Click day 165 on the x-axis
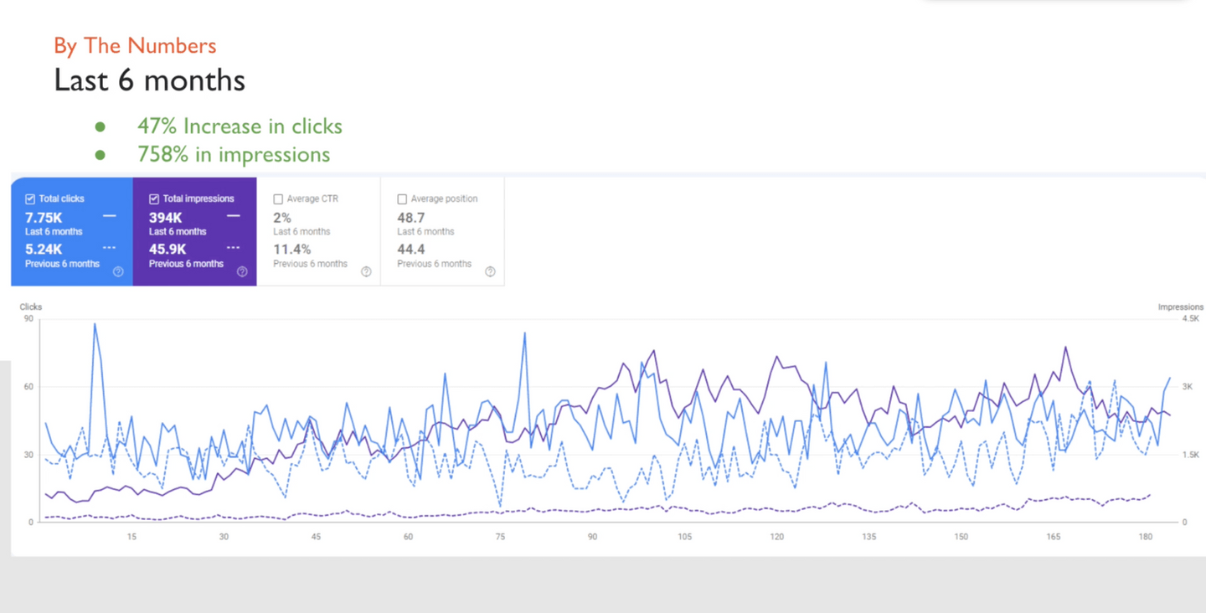The width and height of the screenshot is (1206, 613). 1054,537
